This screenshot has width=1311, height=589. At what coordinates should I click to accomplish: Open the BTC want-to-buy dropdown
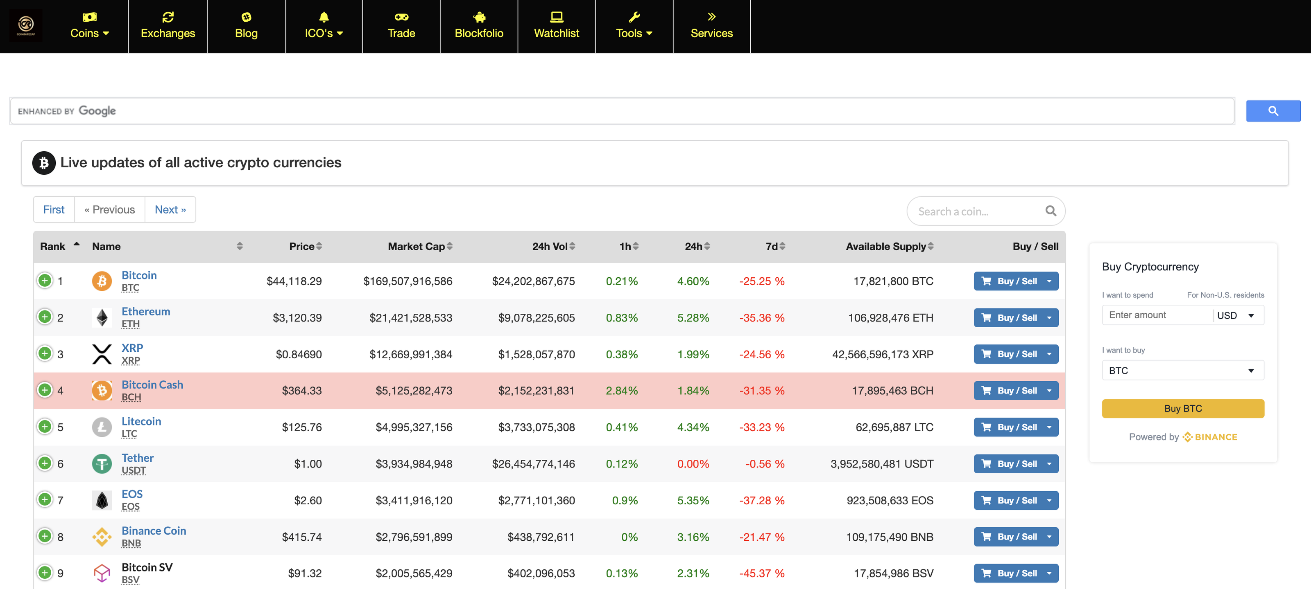tap(1182, 371)
